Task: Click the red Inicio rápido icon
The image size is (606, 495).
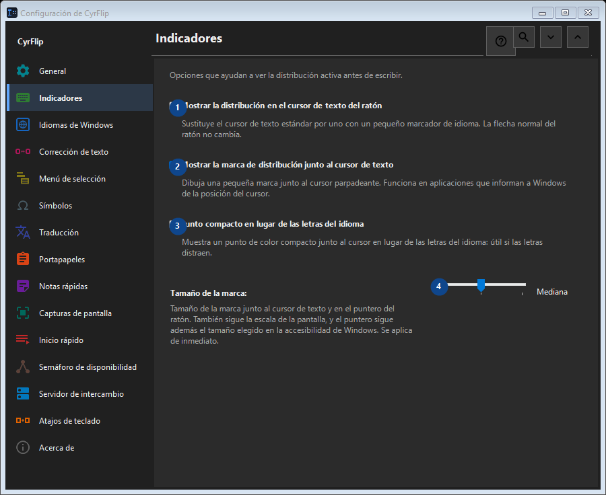Action: [x=23, y=340]
